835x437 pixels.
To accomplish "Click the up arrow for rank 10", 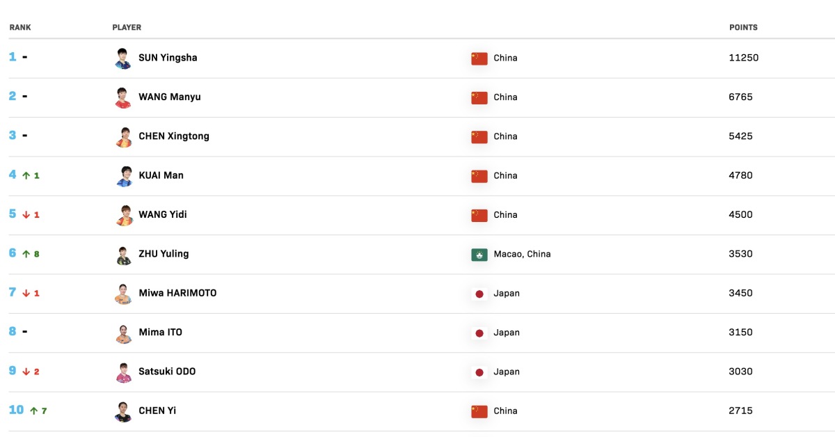I will pyautogui.click(x=33, y=411).
